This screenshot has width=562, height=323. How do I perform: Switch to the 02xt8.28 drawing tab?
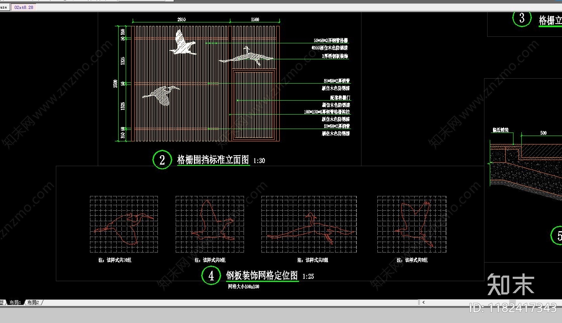[24, 7]
